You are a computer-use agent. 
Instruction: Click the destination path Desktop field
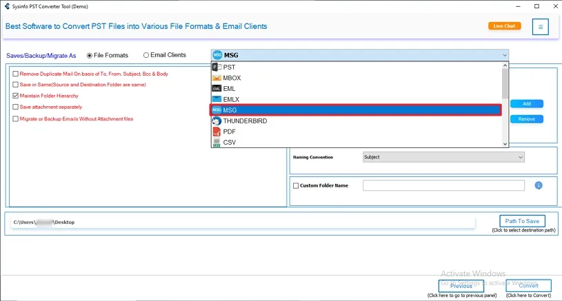click(243, 222)
